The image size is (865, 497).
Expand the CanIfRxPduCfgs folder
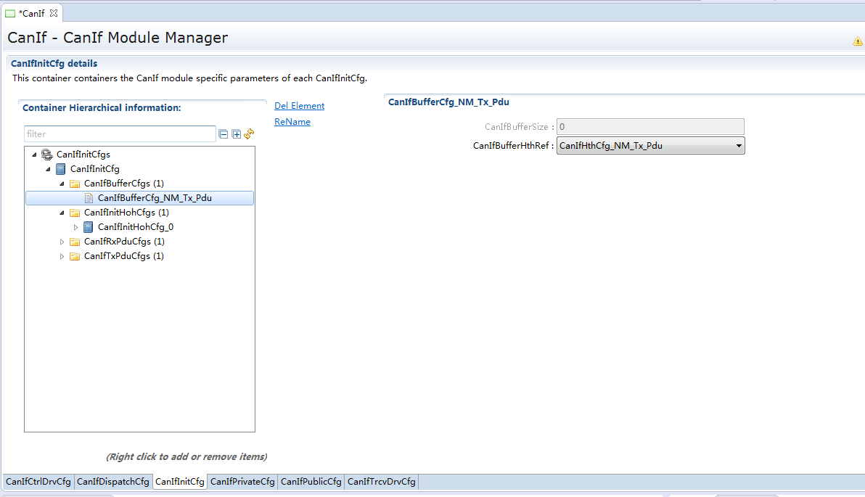point(62,242)
